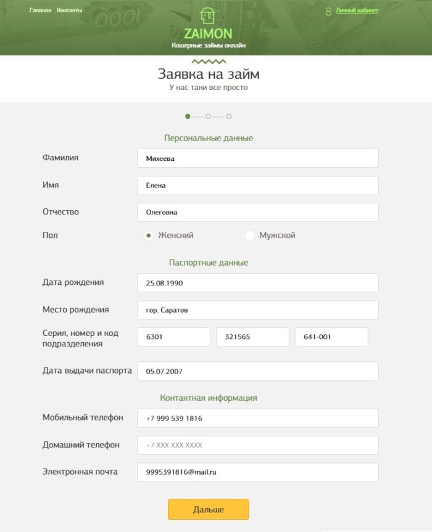Focus the Отчество field containing Олеговна
Screen dimensions: 432x532
coord(258,213)
